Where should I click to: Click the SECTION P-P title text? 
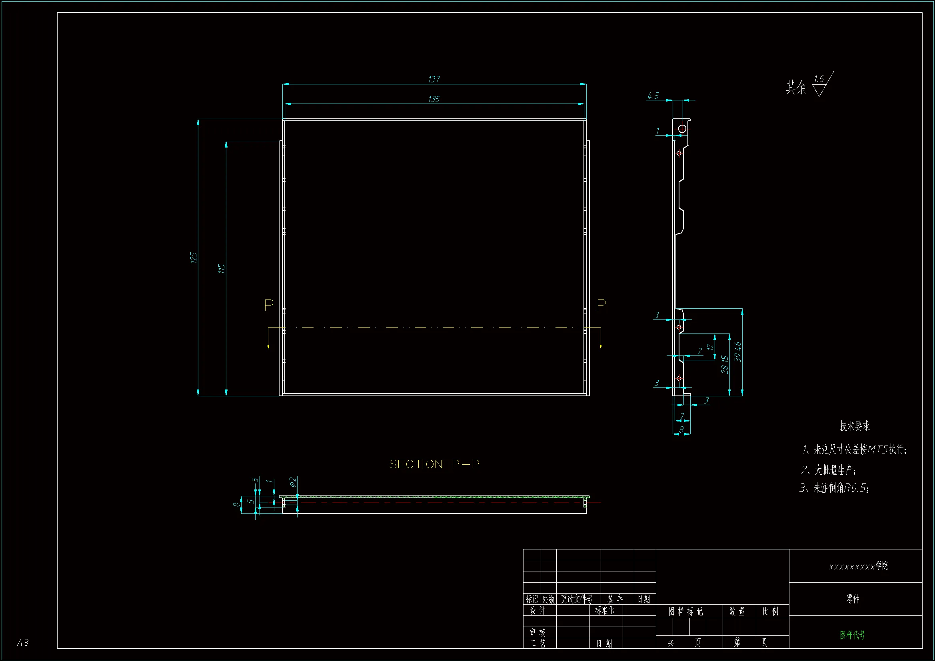pos(434,464)
